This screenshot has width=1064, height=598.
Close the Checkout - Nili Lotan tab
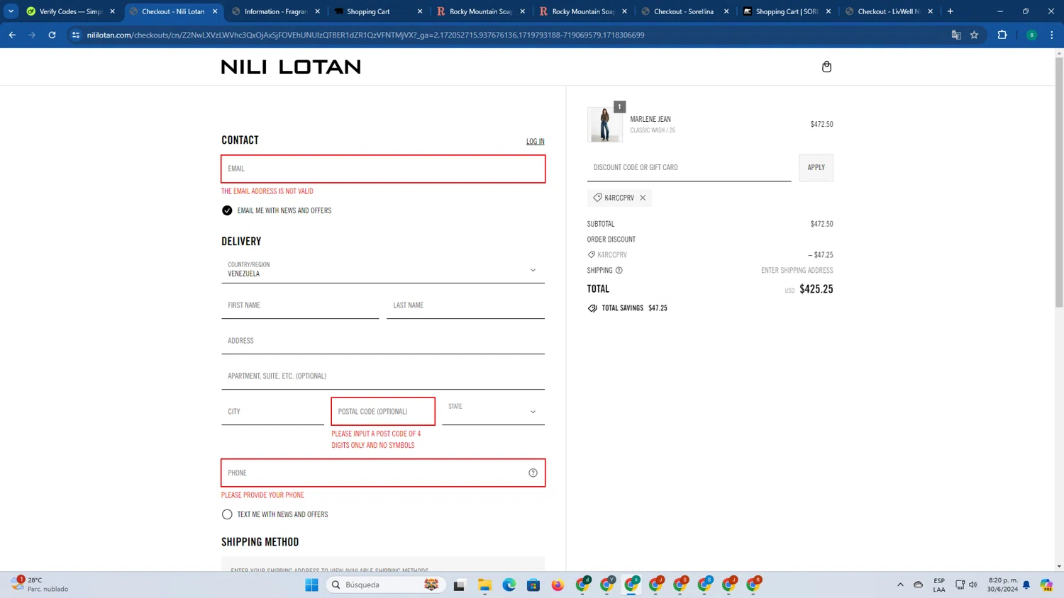[215, 11]
